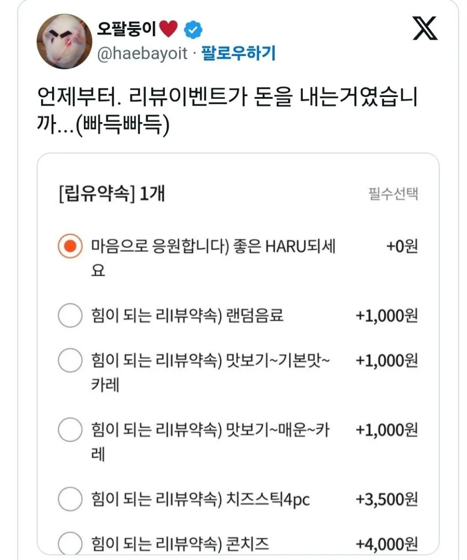The image size is (467, 560).
Task: Open the @haebayoit handle link
Action: coord(142,54)
